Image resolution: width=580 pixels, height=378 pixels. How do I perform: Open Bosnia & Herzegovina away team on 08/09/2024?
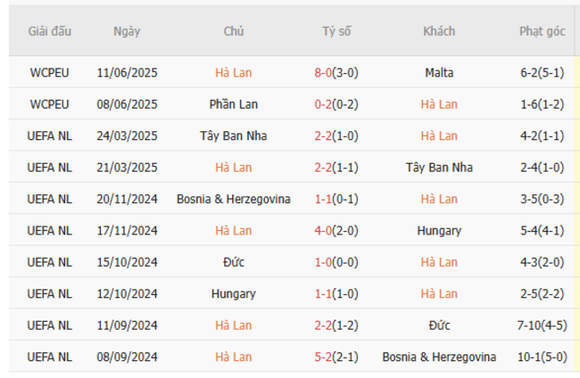click(x=439, y=357)
